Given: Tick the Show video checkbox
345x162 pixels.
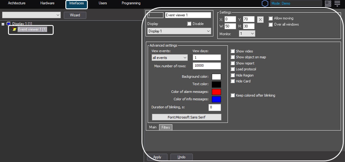Looking at the screenshot, I should (x=233, y=51).
